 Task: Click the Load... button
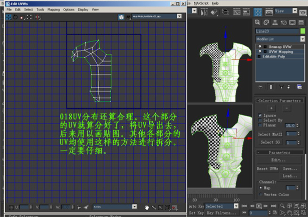(289, 176)
